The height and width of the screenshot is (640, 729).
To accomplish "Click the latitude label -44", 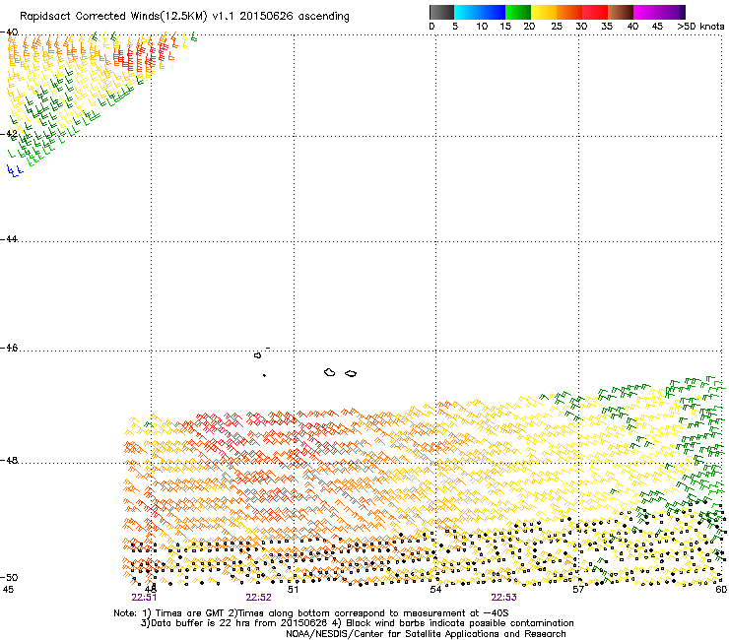I will click(9, 239).
